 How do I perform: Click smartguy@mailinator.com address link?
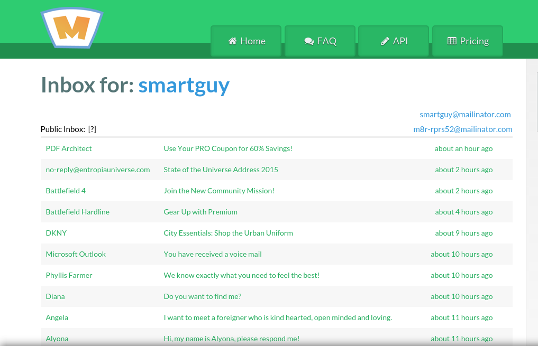(465, 115)
